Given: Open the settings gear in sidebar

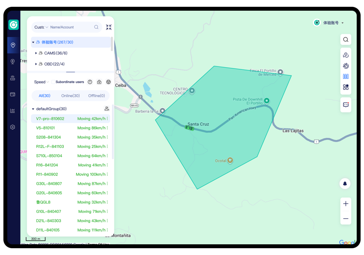Looking at the screenshot, I should 13,127.
